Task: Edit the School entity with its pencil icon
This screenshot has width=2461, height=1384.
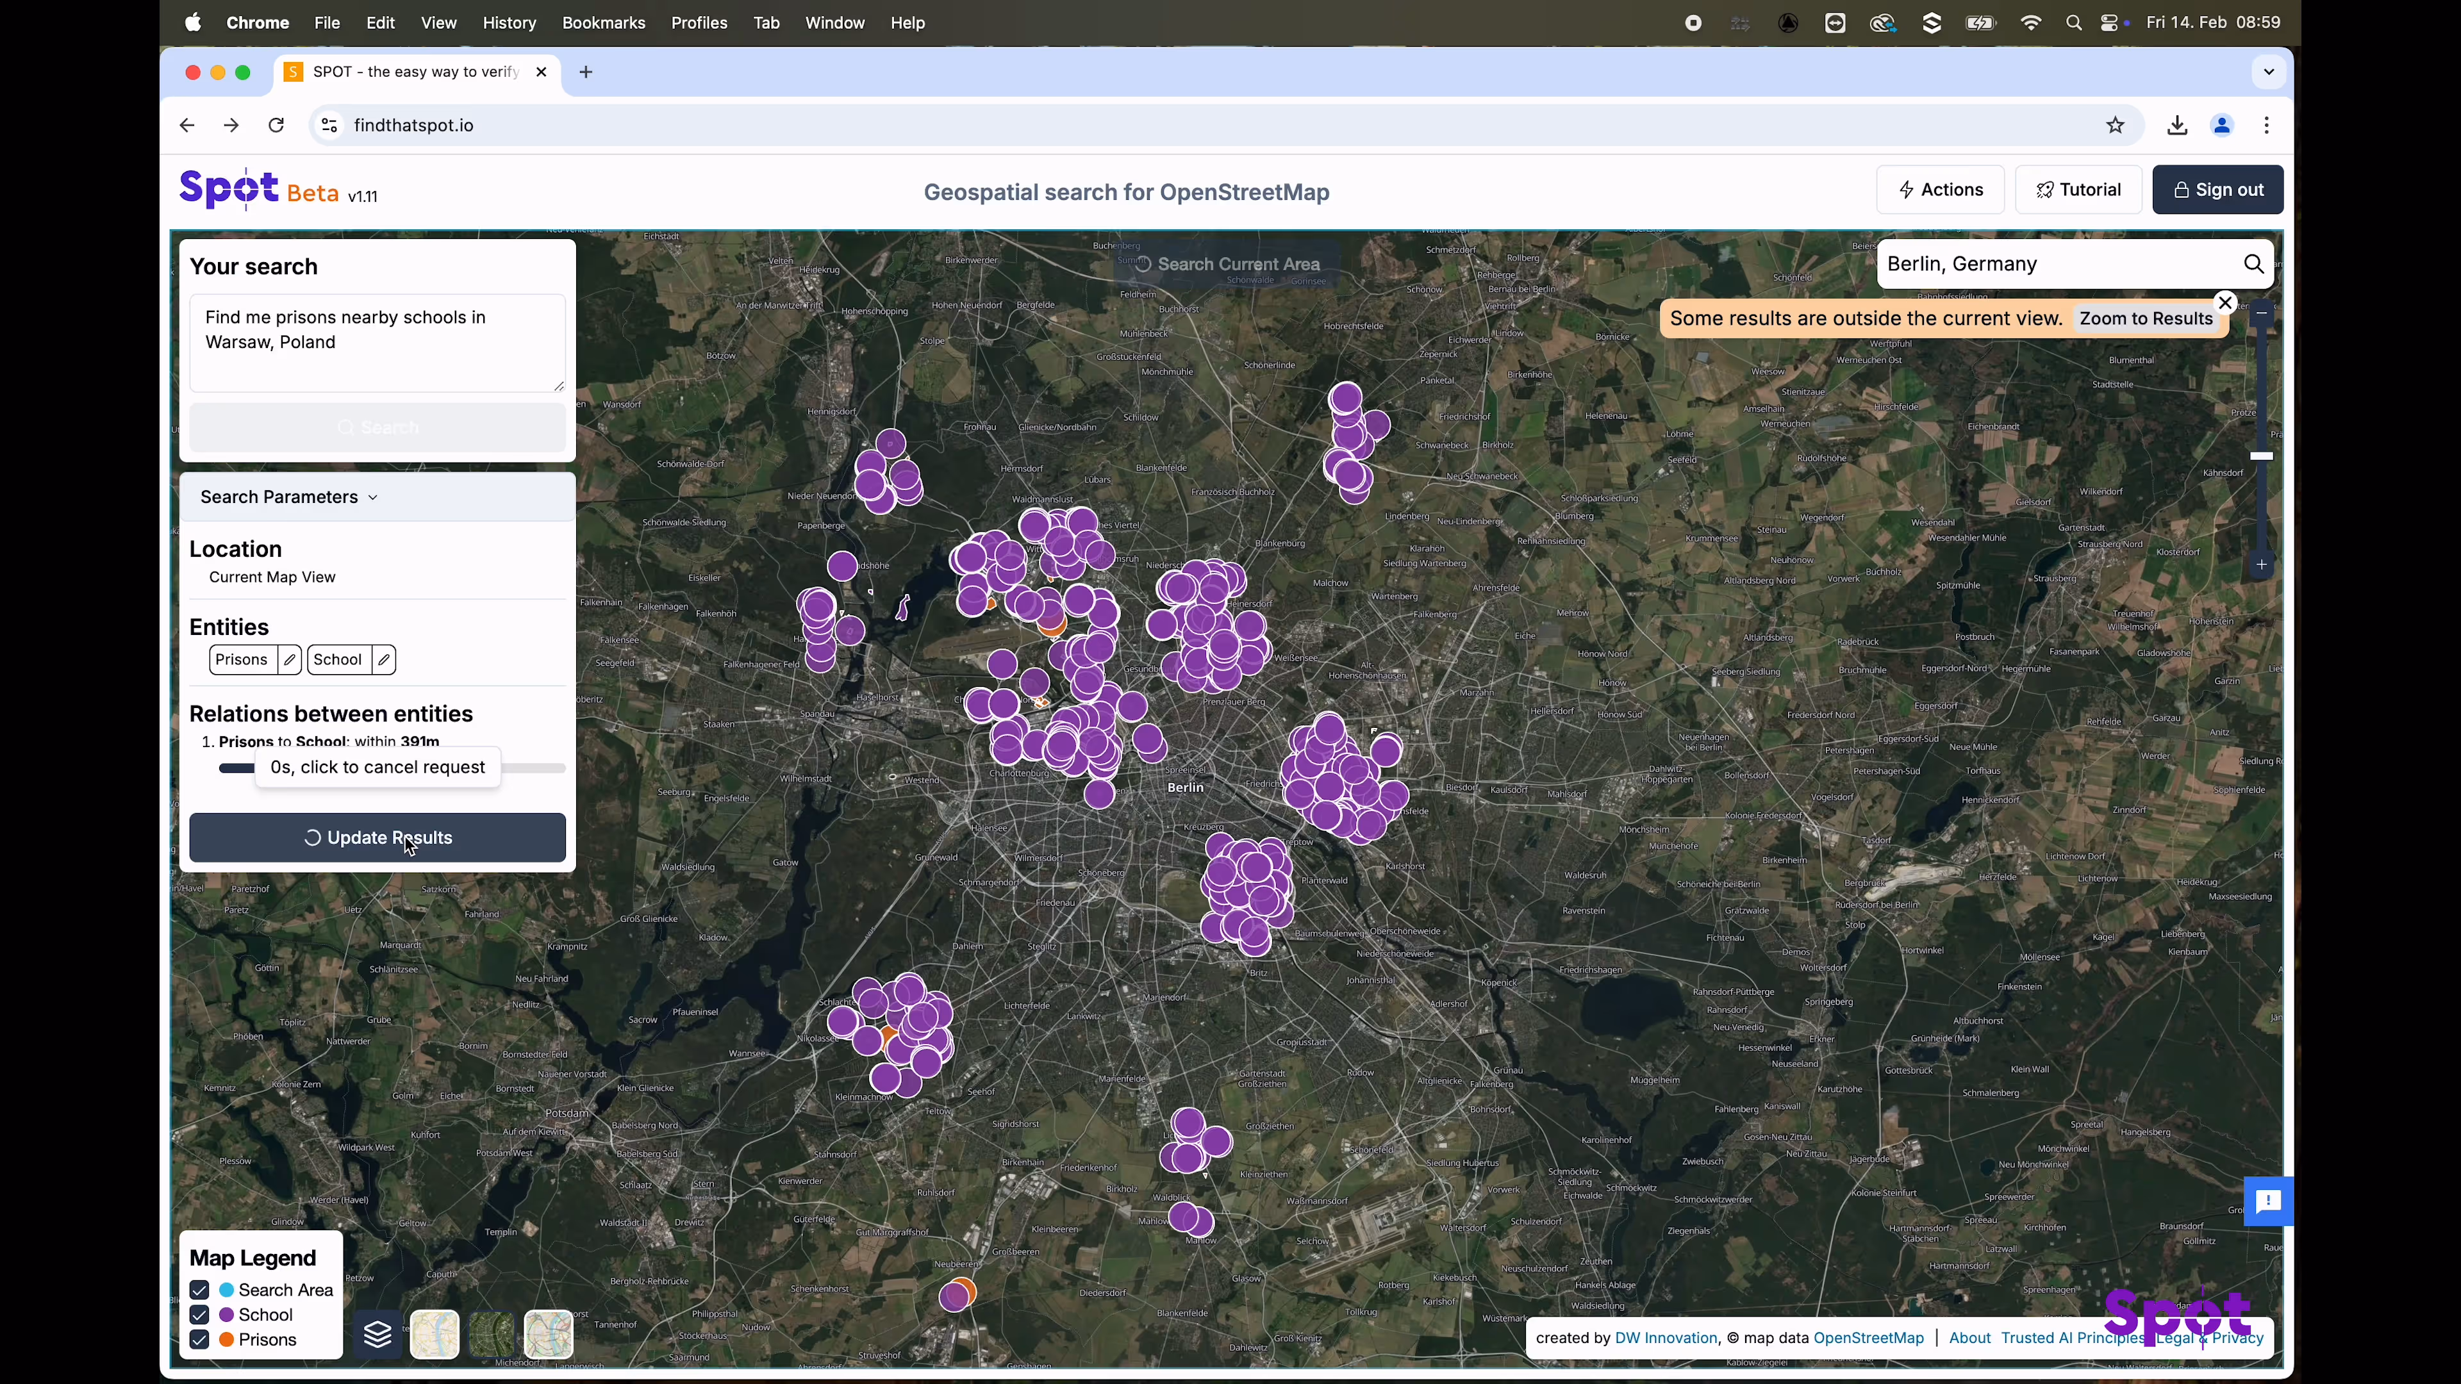Action: point(384,660)
